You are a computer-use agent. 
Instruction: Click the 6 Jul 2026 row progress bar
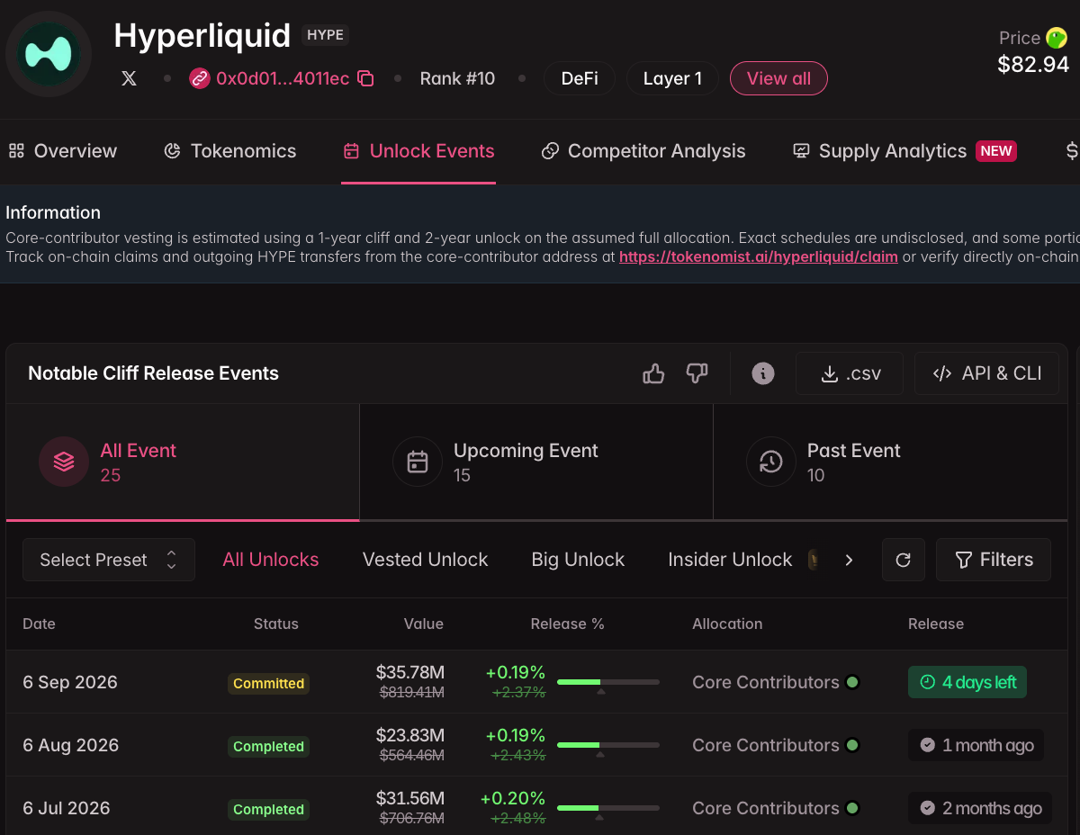pyautogui.click(x=608, y=808)
